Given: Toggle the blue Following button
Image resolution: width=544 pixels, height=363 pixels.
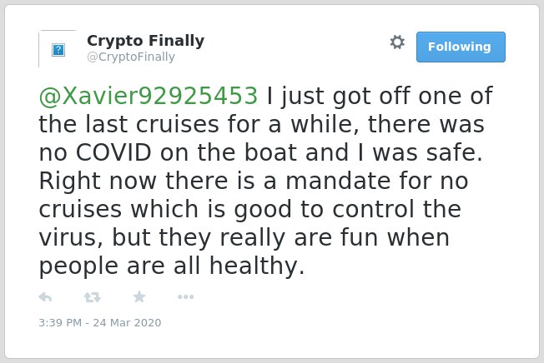Looking at the screenshot, I should pyautogui.click(x=461, y=47).
